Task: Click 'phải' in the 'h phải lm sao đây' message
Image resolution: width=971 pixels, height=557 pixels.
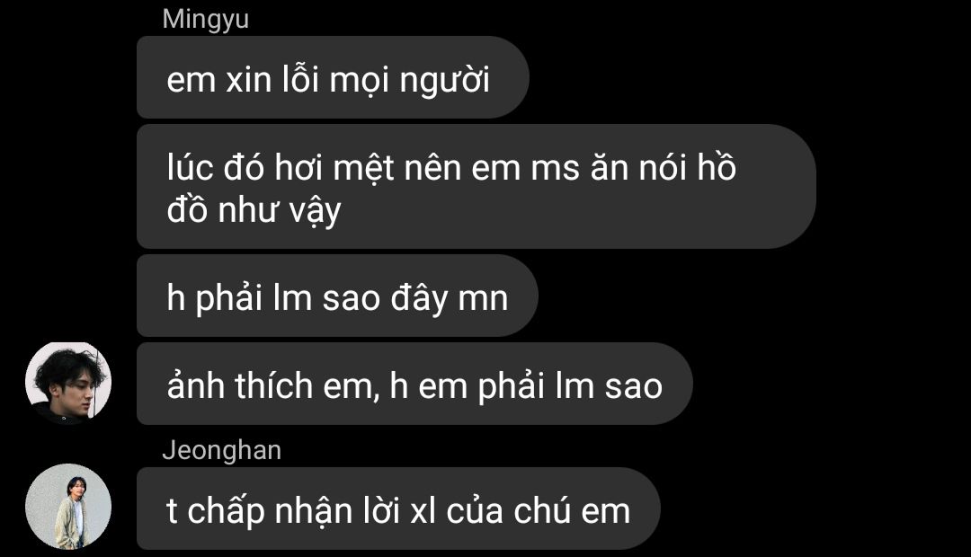Action: 229,298
